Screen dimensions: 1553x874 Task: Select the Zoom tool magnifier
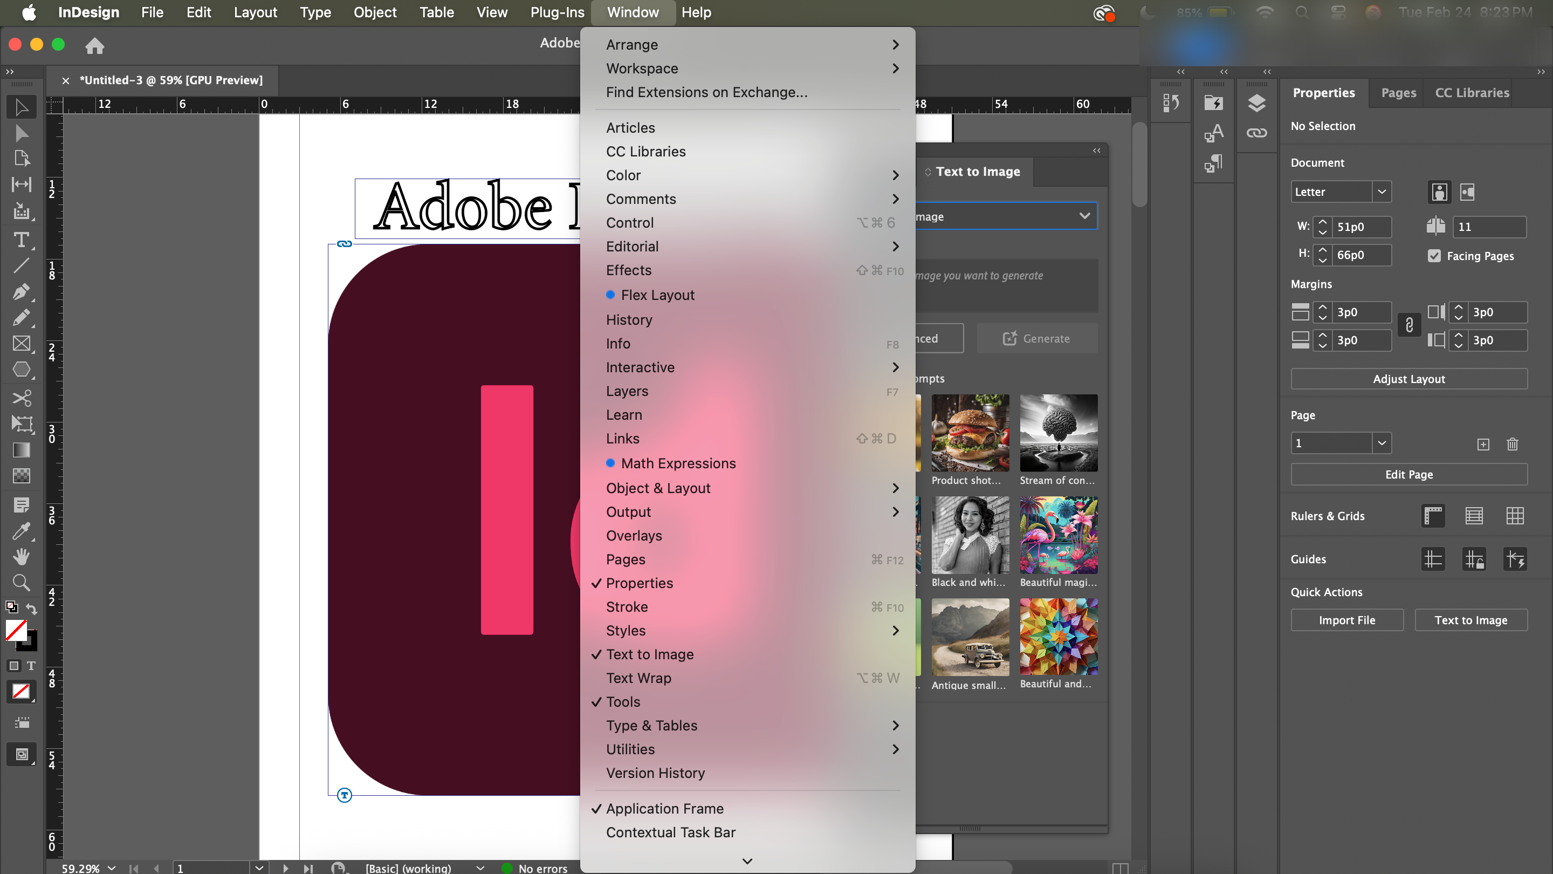21,582
